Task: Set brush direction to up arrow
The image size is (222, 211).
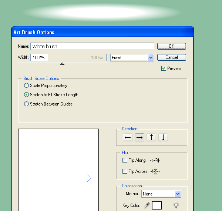Action: [x=151, y=137]
